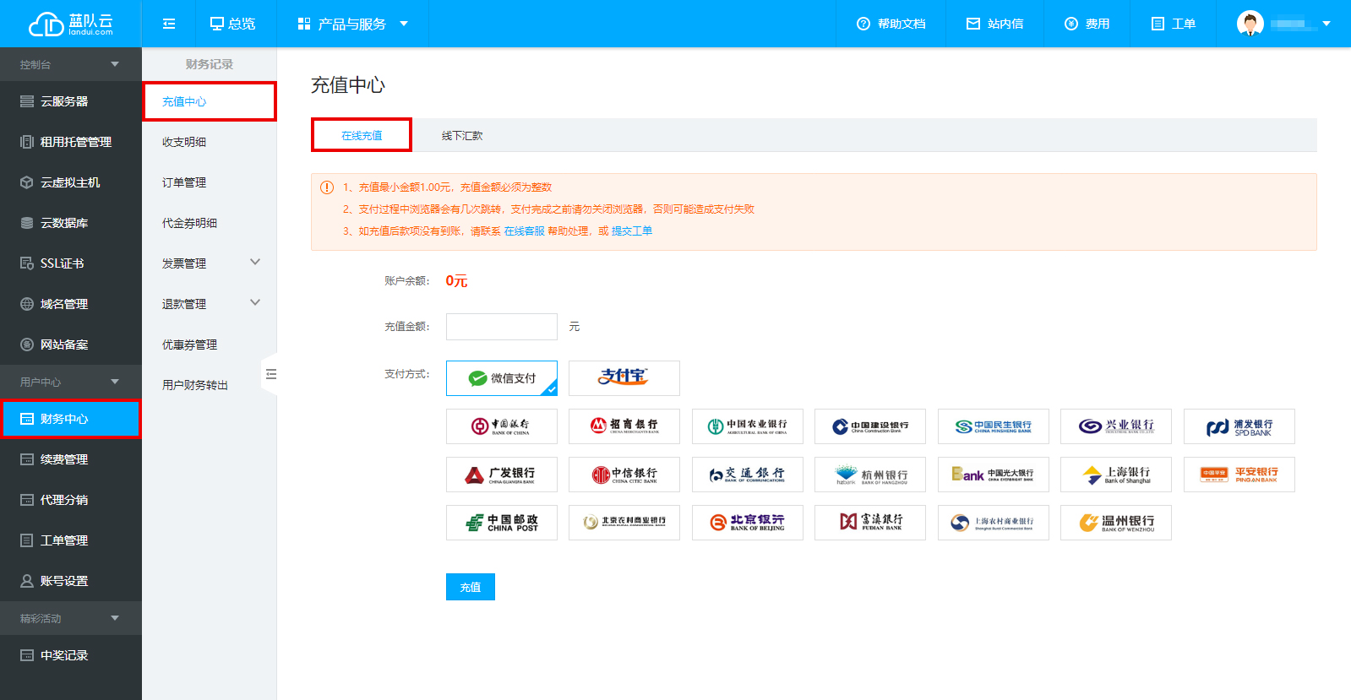Choose 北京银行 payment option
Image resolution: width=1351 pixels, height=700 pixels.
tap(748, 523)
